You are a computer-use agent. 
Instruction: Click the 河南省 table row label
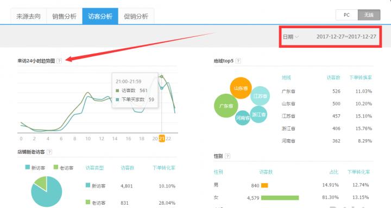[288, 141]
